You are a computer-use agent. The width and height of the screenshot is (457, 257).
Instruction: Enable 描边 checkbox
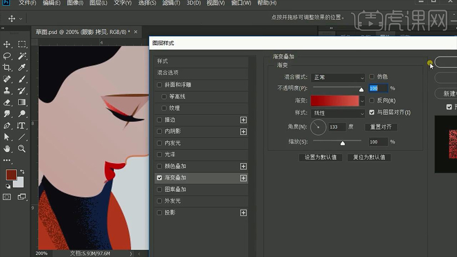159,120
